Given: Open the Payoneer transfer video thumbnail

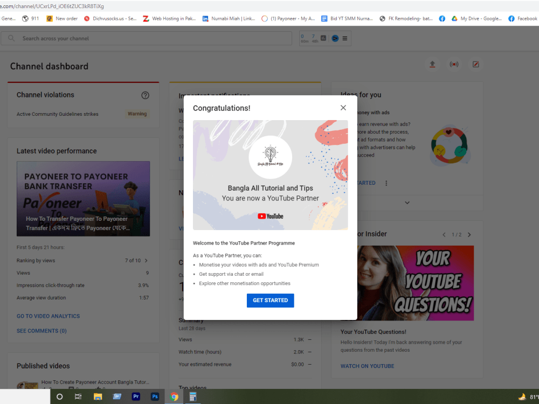Looking at the screenshot, I should 83,199.
